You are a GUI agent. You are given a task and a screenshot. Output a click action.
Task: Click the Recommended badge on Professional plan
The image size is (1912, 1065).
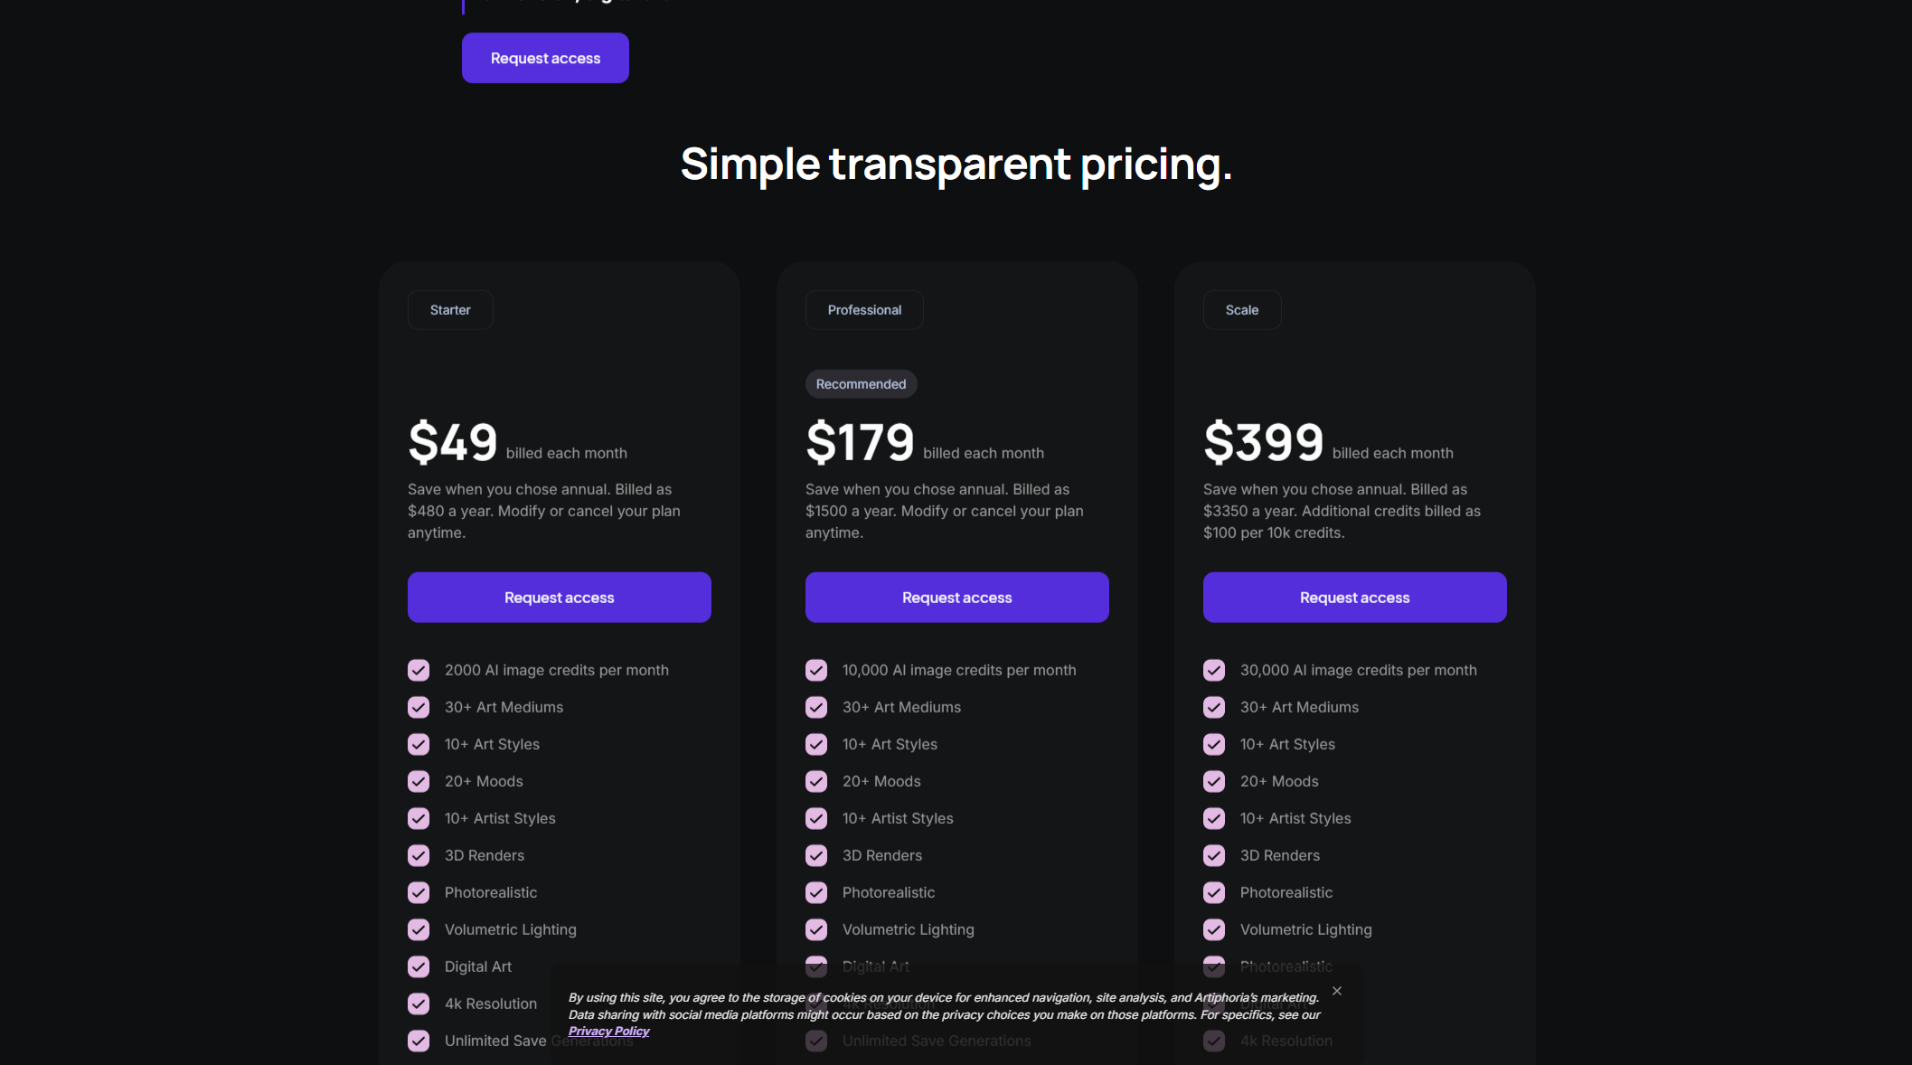861,384
